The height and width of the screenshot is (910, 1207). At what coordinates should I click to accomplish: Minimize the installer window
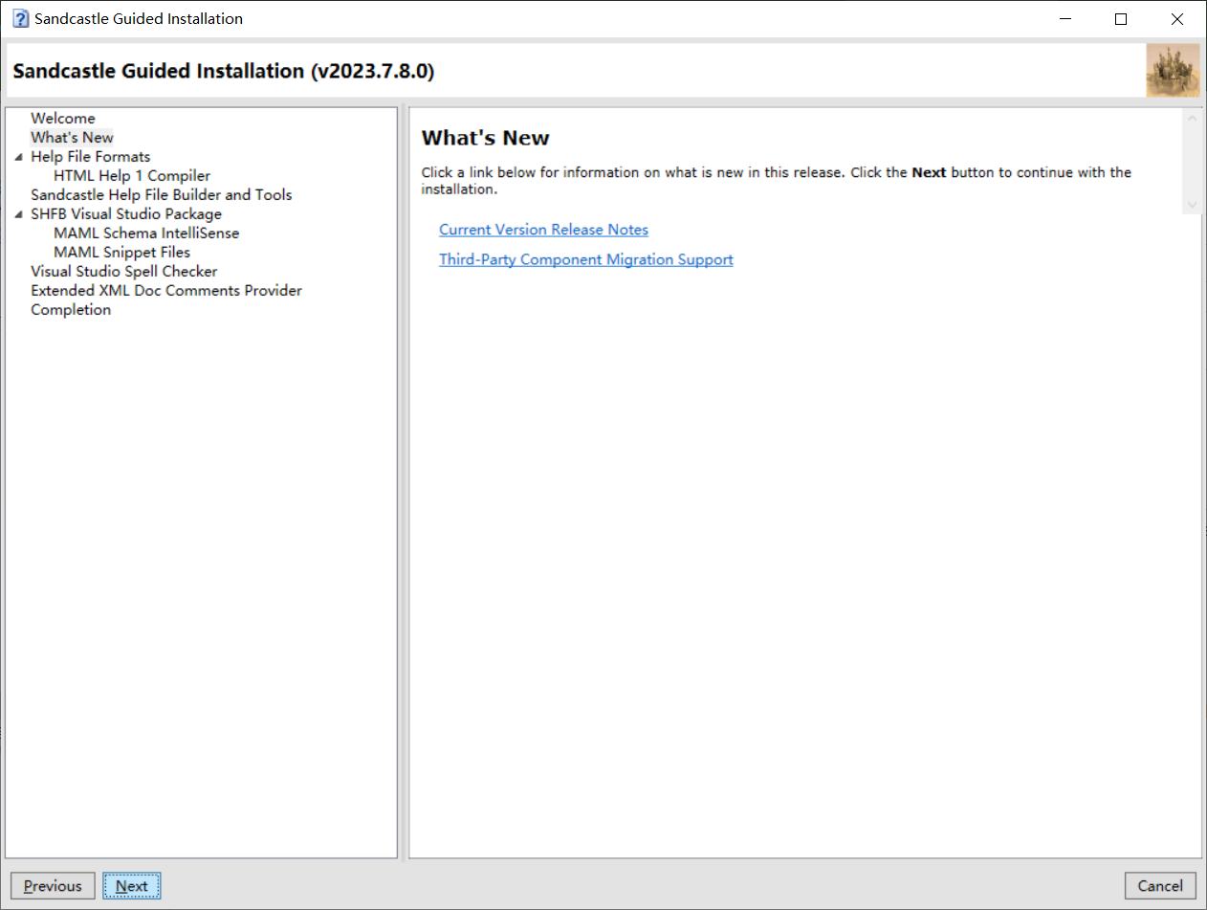coord(1064,19)
